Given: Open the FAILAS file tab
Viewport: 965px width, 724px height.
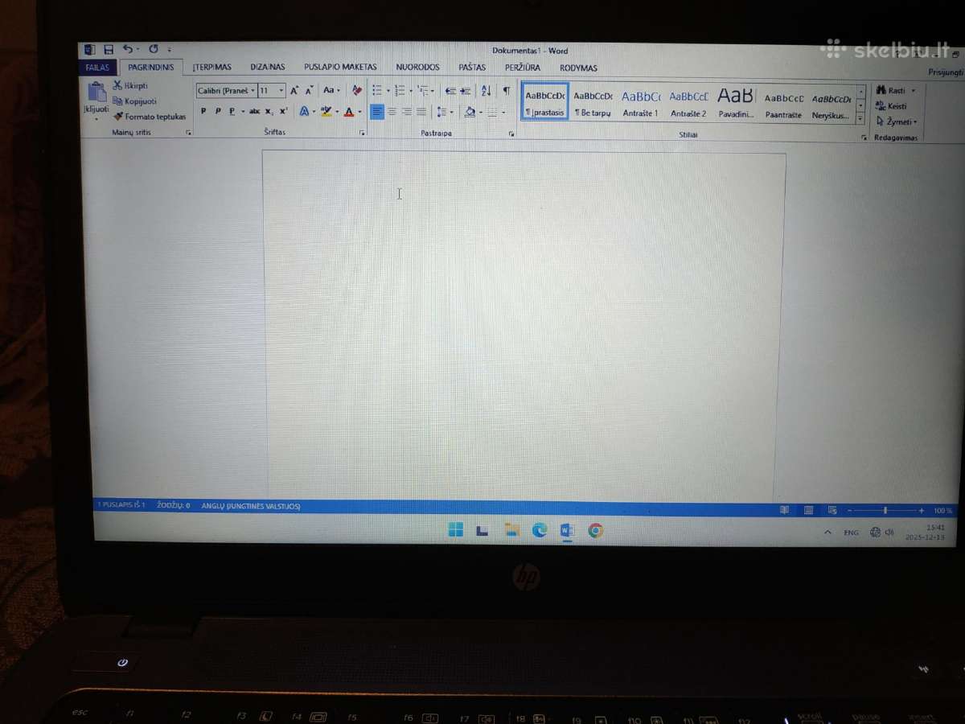Looking at the screenshot, I should 97,68.
